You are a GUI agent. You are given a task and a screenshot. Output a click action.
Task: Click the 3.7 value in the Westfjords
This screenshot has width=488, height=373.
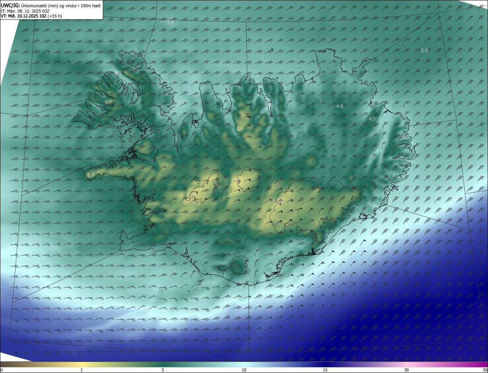108,102
